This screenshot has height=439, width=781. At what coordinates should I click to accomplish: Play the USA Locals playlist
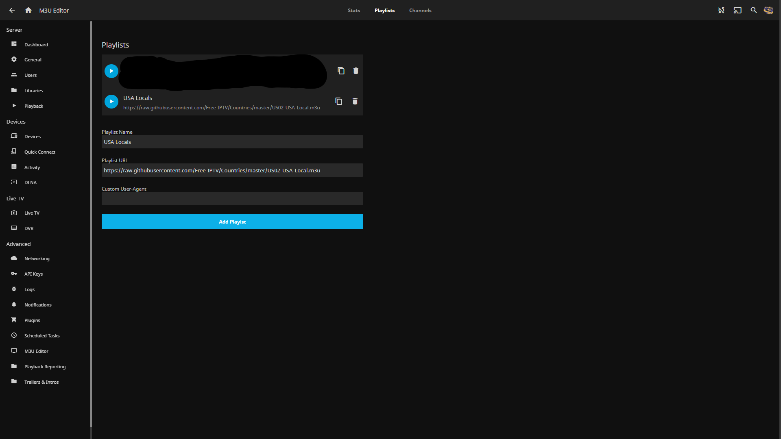(x=111, y=101)
